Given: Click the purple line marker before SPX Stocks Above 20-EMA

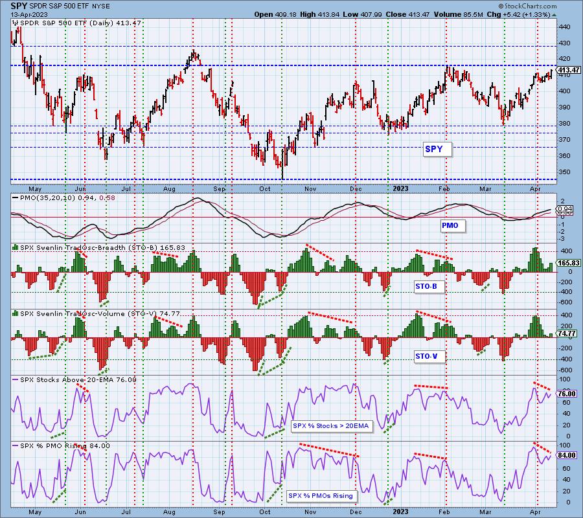Looking at the screenshot, I should click(16, 379).
